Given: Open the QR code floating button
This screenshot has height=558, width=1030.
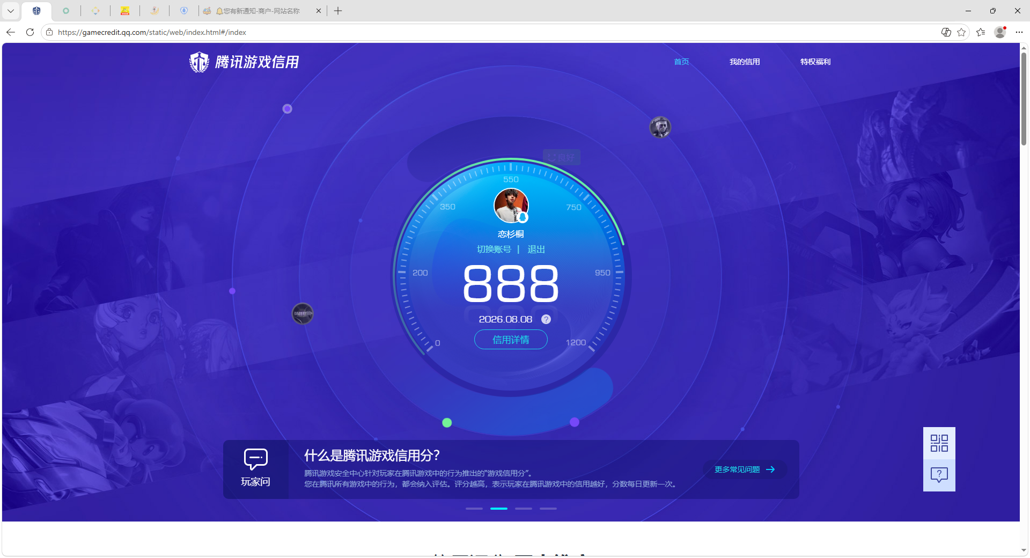Looking at the screenshot, I should coord(939,443).
